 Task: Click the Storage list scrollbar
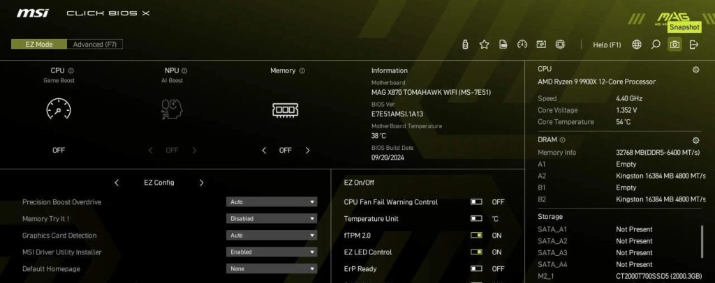click(x=702, y=241)
